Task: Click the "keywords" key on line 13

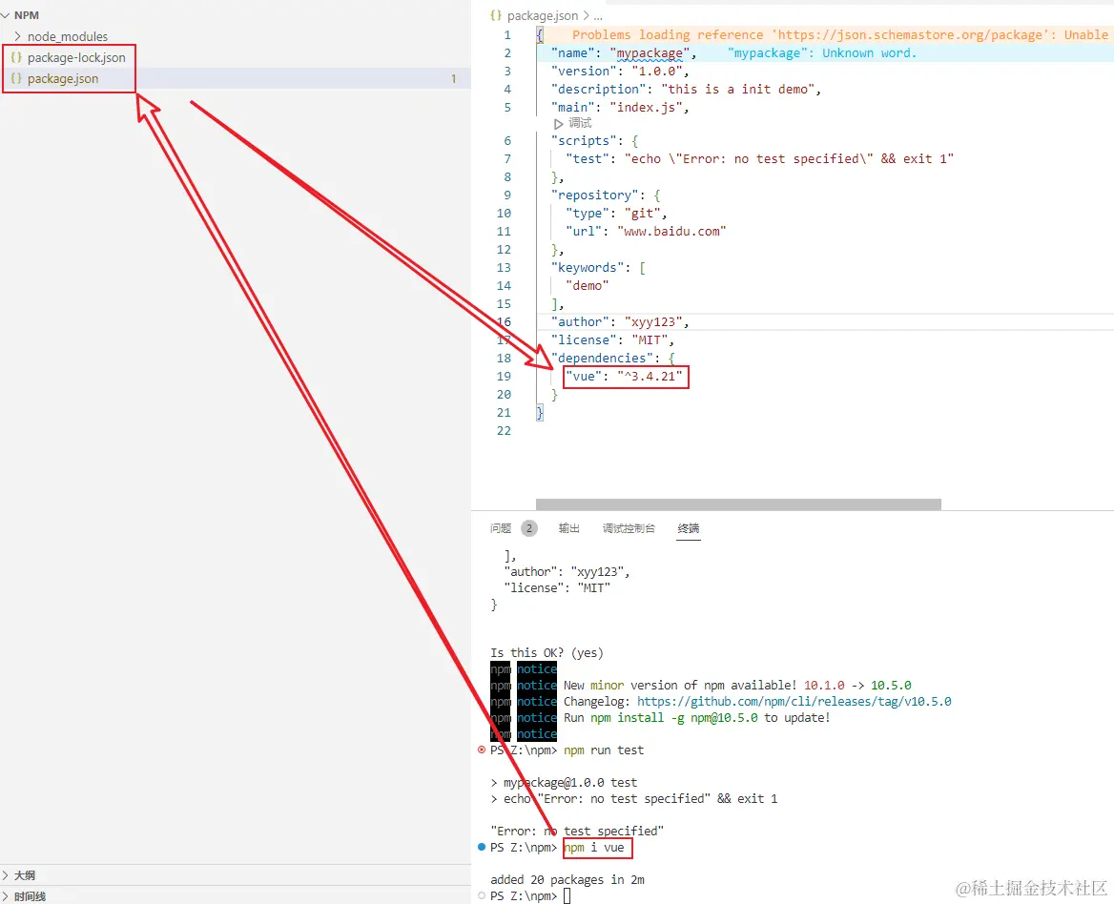Action: [x=588, y=268]
